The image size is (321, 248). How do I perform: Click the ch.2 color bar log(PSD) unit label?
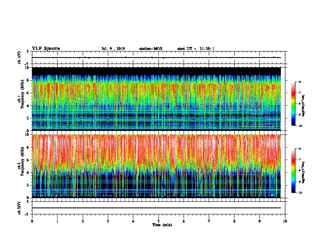(x=304, y=172)
